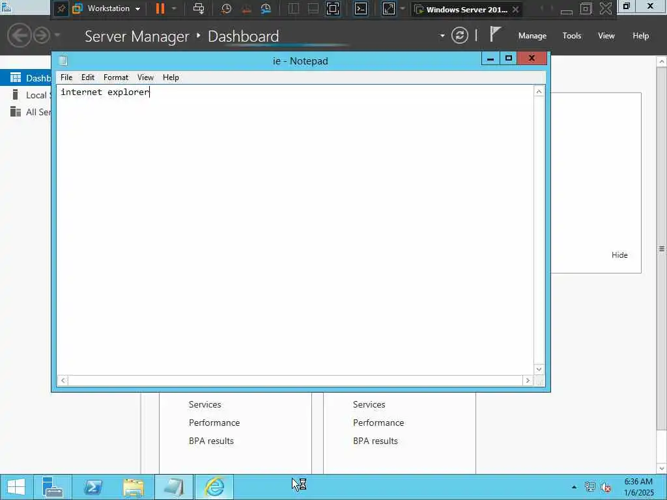Screen dimensions: 667x500
Task: Open the Manage menu in Server Manager
Action: (532, 36)
